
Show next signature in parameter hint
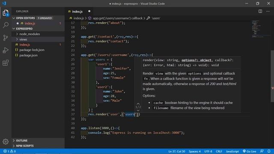138,110
